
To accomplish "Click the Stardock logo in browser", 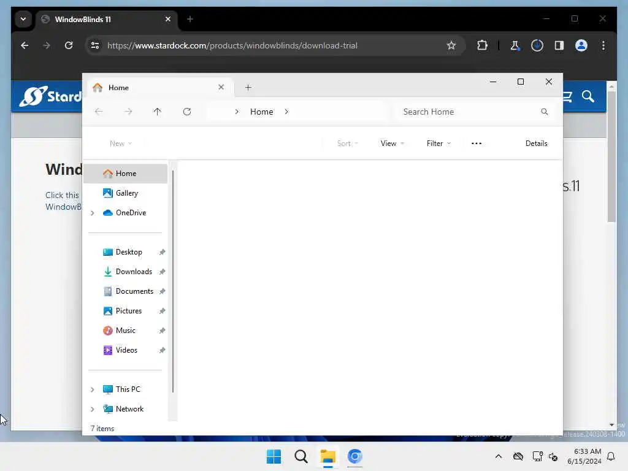I will [x=50, y=96].
